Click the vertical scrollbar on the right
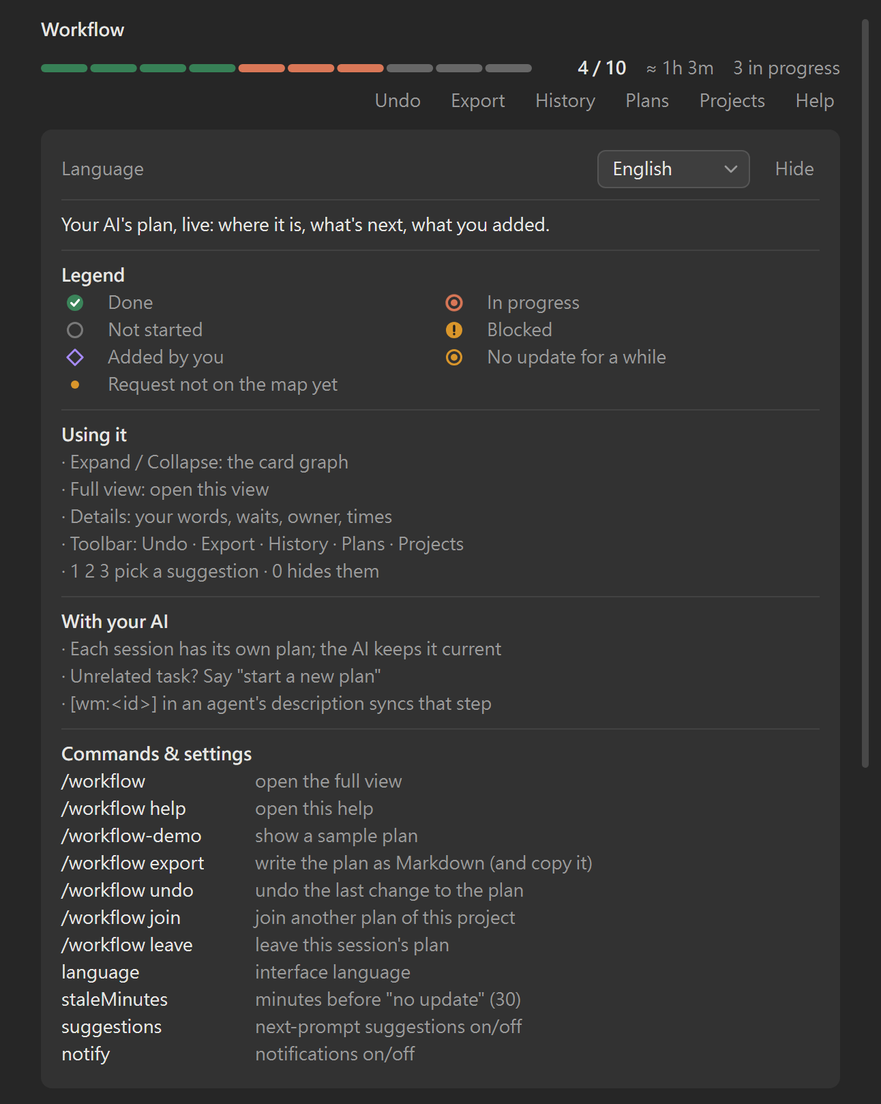This screenshot has height=1104, width=881. pyautogui.click(x=865, y=393)
